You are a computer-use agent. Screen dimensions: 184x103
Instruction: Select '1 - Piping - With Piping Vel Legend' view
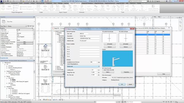click(x=19, y=82)
